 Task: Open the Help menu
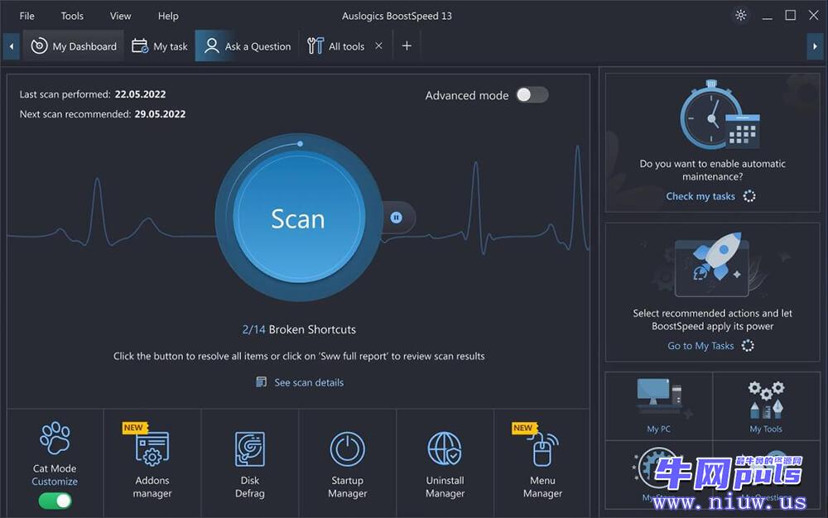pyautogui.click(x=168, y=16)
